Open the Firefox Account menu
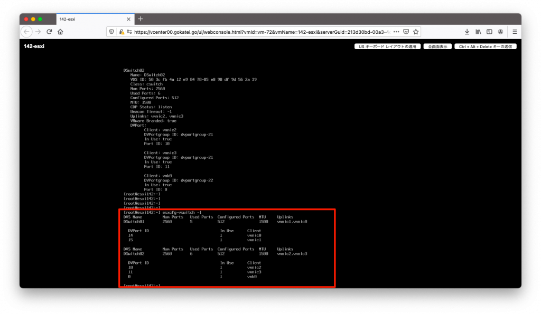 [x=501, y=32]
